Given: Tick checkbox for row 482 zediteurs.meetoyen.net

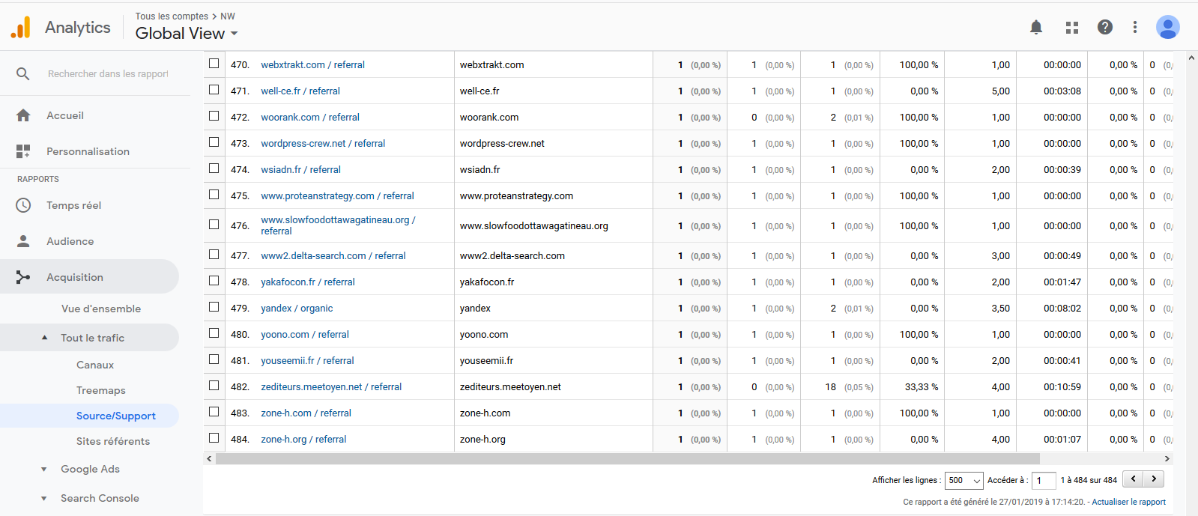Looking at the screenshot, I should click(214, 386).
